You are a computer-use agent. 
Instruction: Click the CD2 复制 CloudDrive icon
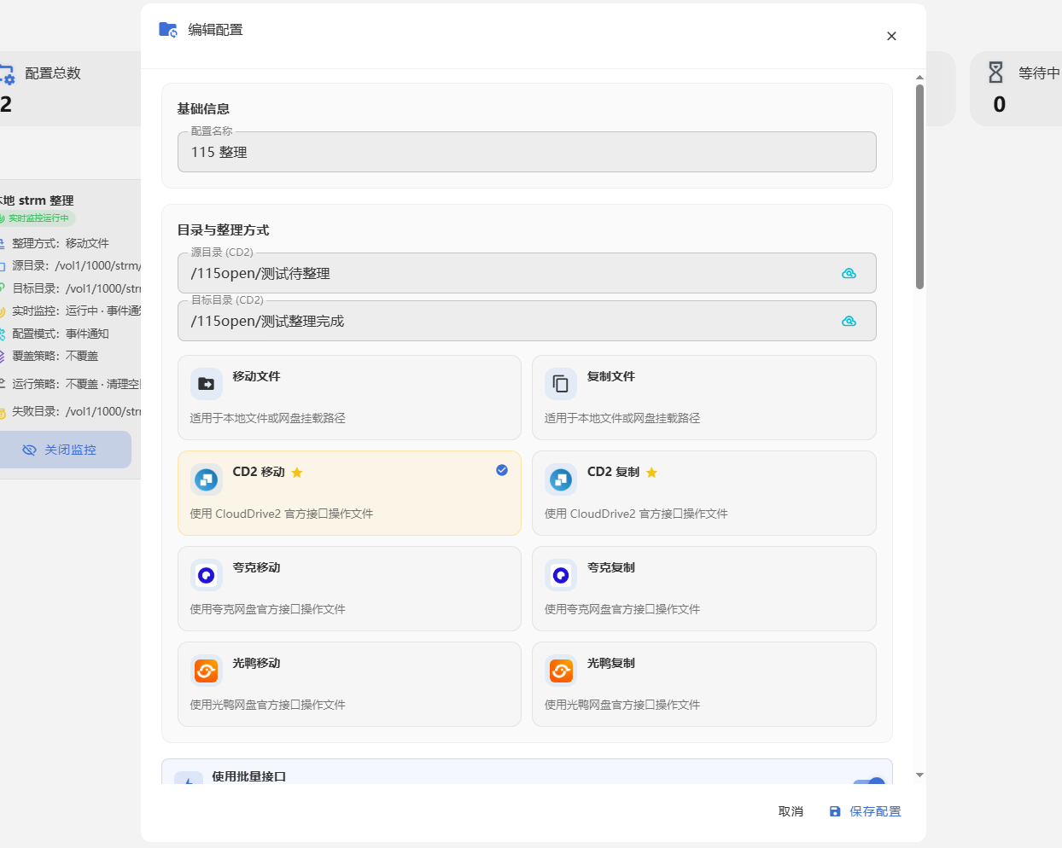point(561,479)
